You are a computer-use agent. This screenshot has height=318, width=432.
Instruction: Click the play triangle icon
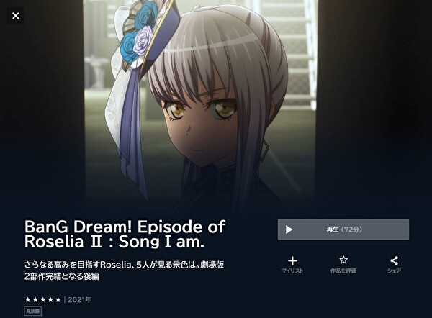289,230
